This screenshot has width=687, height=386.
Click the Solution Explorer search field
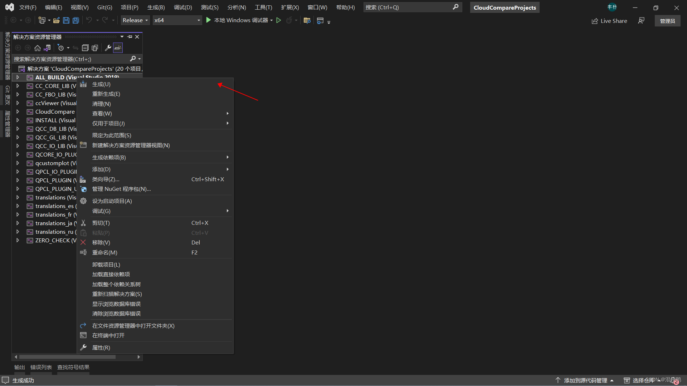[72, 59]
